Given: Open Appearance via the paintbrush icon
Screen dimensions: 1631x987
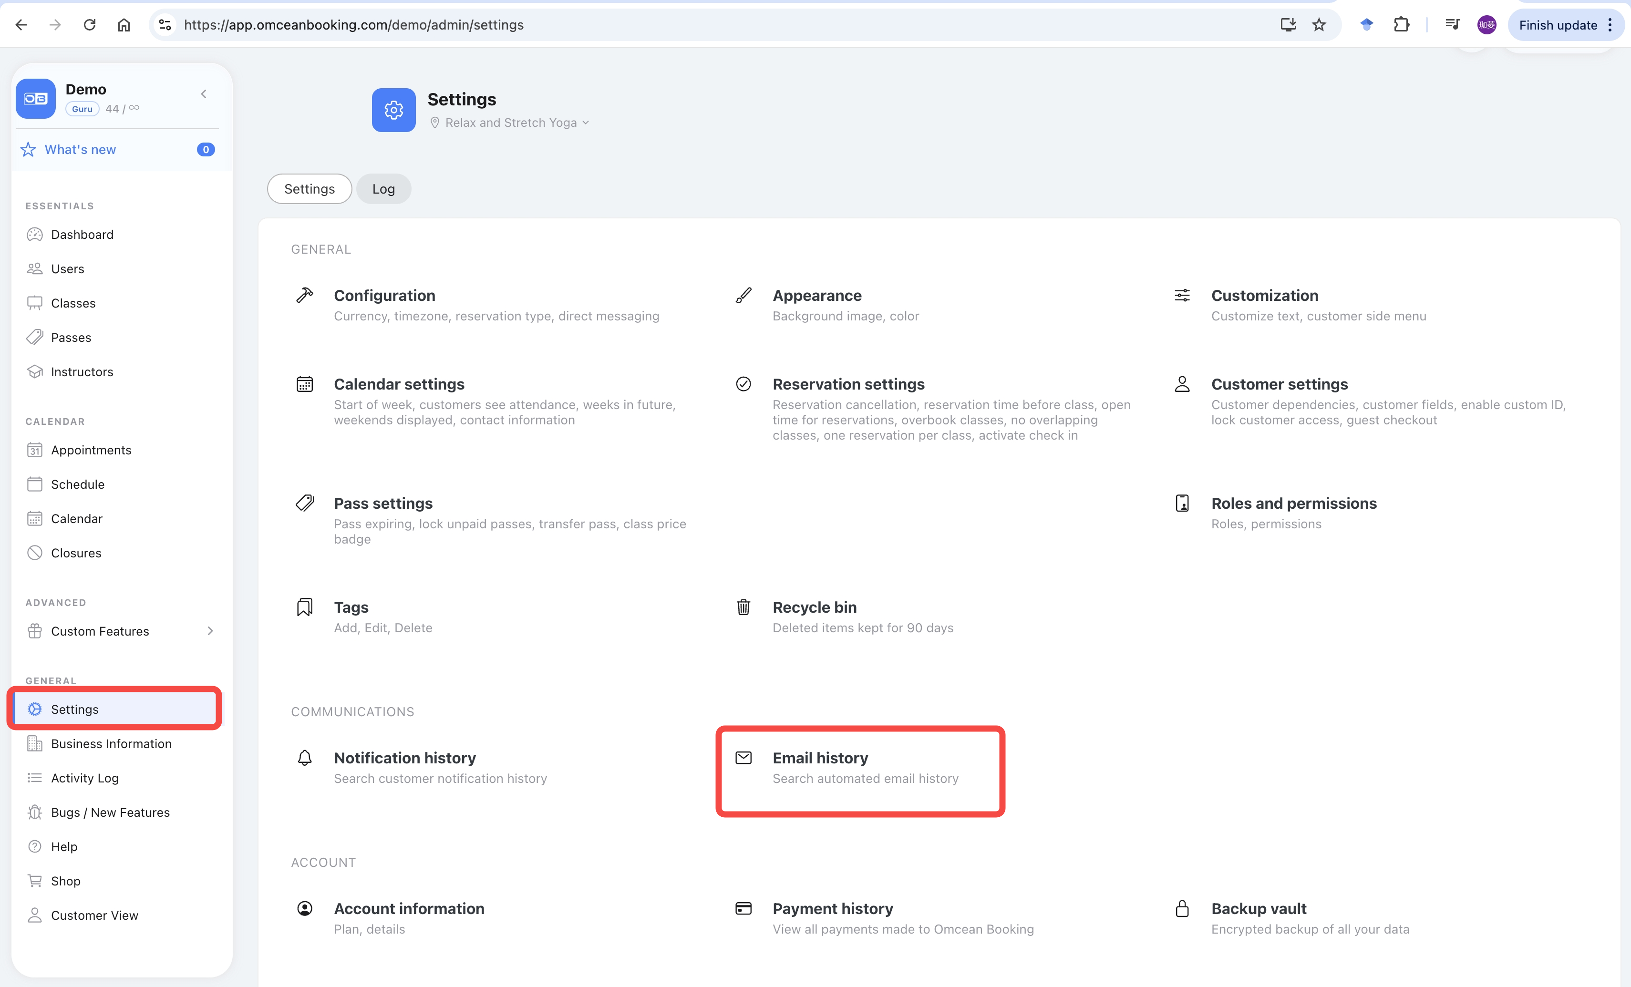Looking at the screenshot, I should 743,295.
